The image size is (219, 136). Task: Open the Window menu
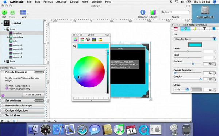point(97,2)
